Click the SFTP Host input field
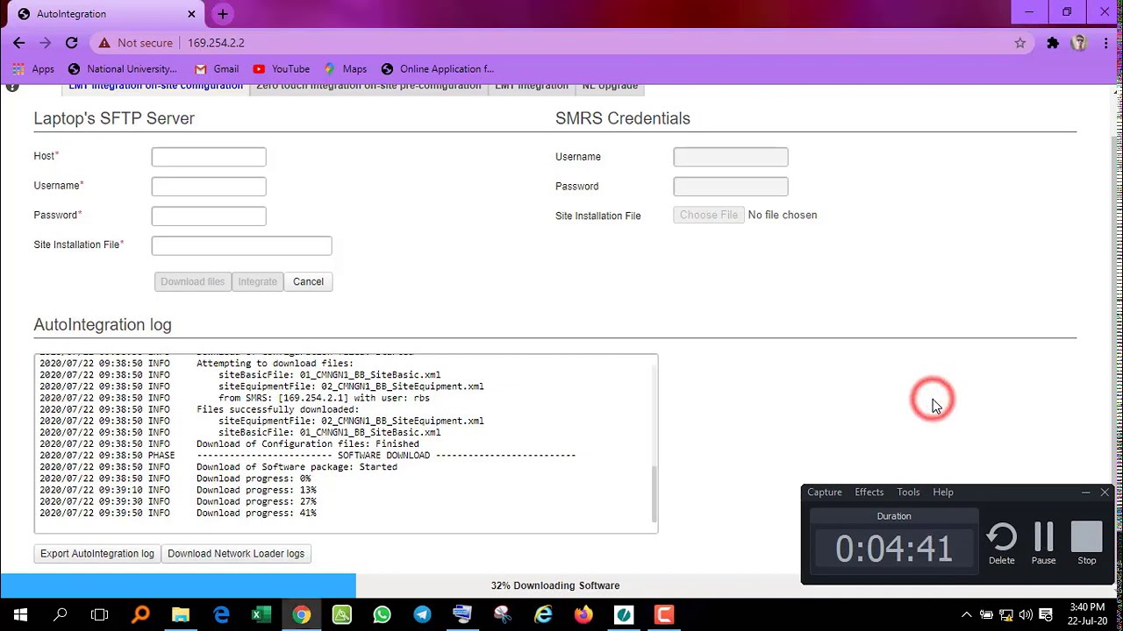This screenshot has height=631, width=1123. coord(209,157)
